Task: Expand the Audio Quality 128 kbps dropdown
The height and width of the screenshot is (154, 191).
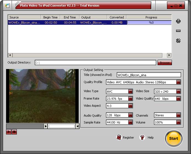Action: pos(130,115)
